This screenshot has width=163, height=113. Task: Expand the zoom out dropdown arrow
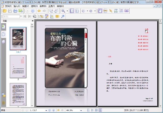(87, 11)
